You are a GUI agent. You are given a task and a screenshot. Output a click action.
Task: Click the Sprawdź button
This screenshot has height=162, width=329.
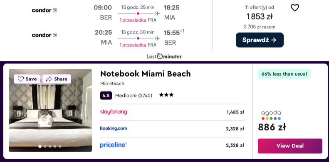pos(260,40)
